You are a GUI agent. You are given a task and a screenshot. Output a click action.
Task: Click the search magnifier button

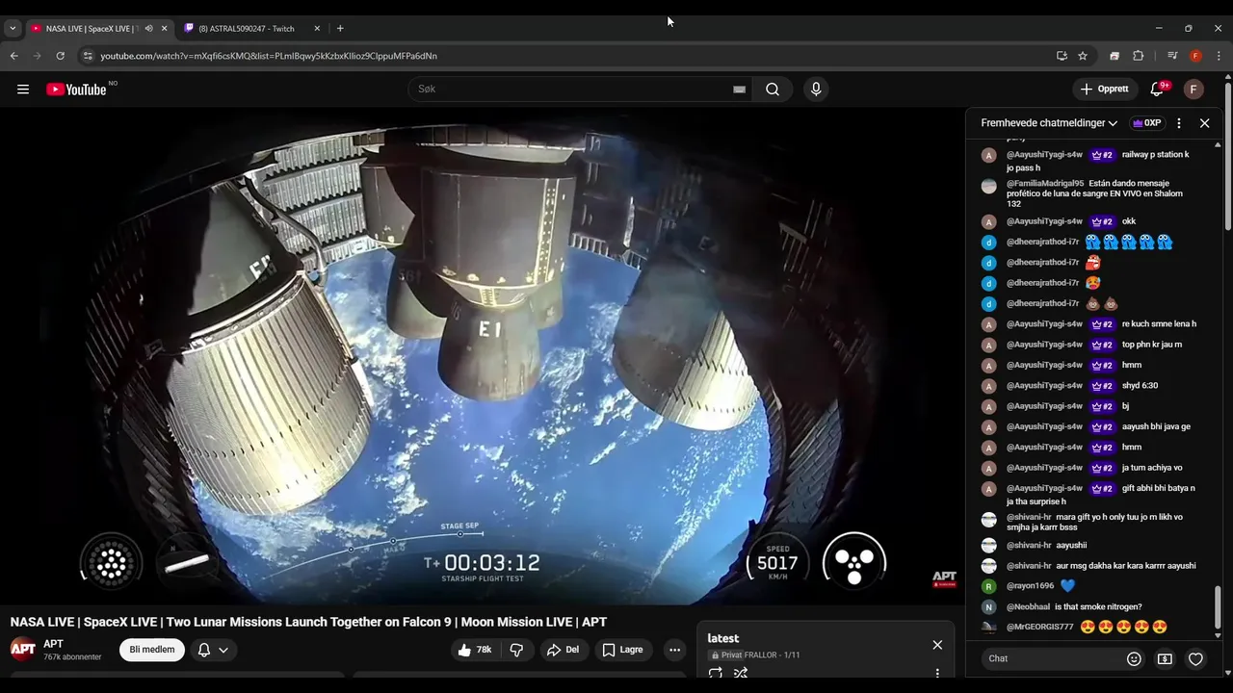pos(773,90)
